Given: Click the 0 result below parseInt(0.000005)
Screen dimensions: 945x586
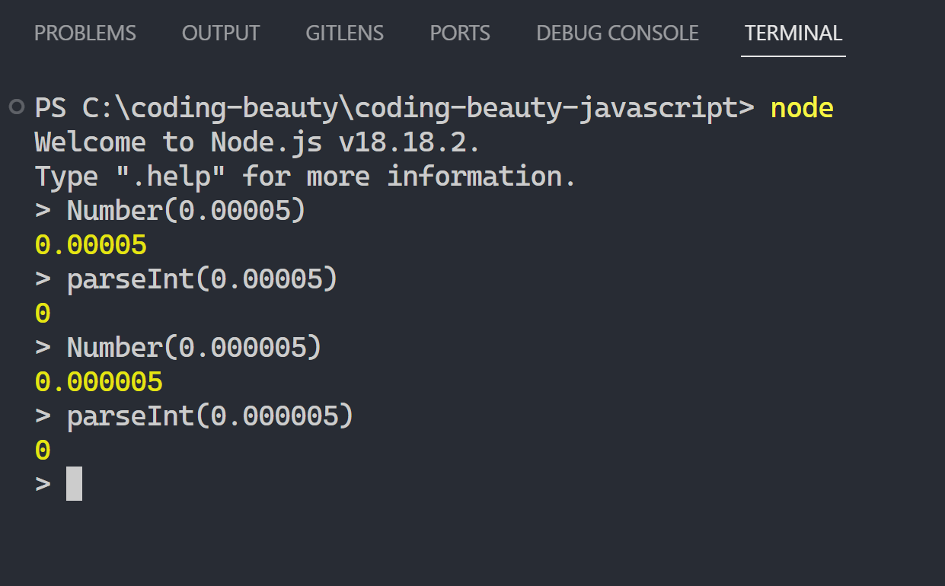Looking at the screenshot, I should coord(43,451).
